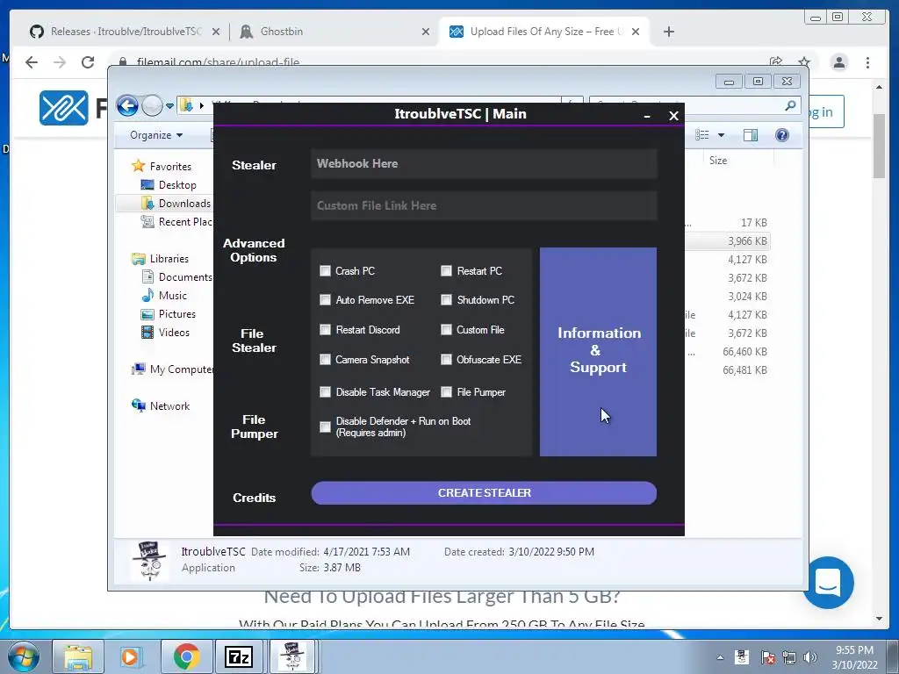Viewport: 899px width, 674px height.
Task: Tick the Obfuscate EXE checkbox
Action: click(x=446, y=359)
